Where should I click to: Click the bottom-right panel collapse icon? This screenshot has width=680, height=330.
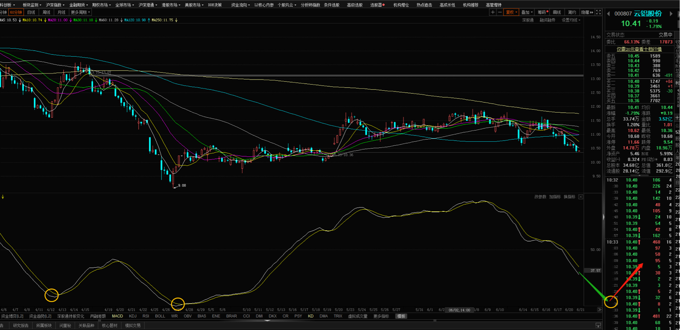[x=598, y=325]
